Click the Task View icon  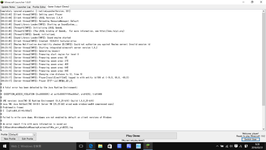[81, 146]
